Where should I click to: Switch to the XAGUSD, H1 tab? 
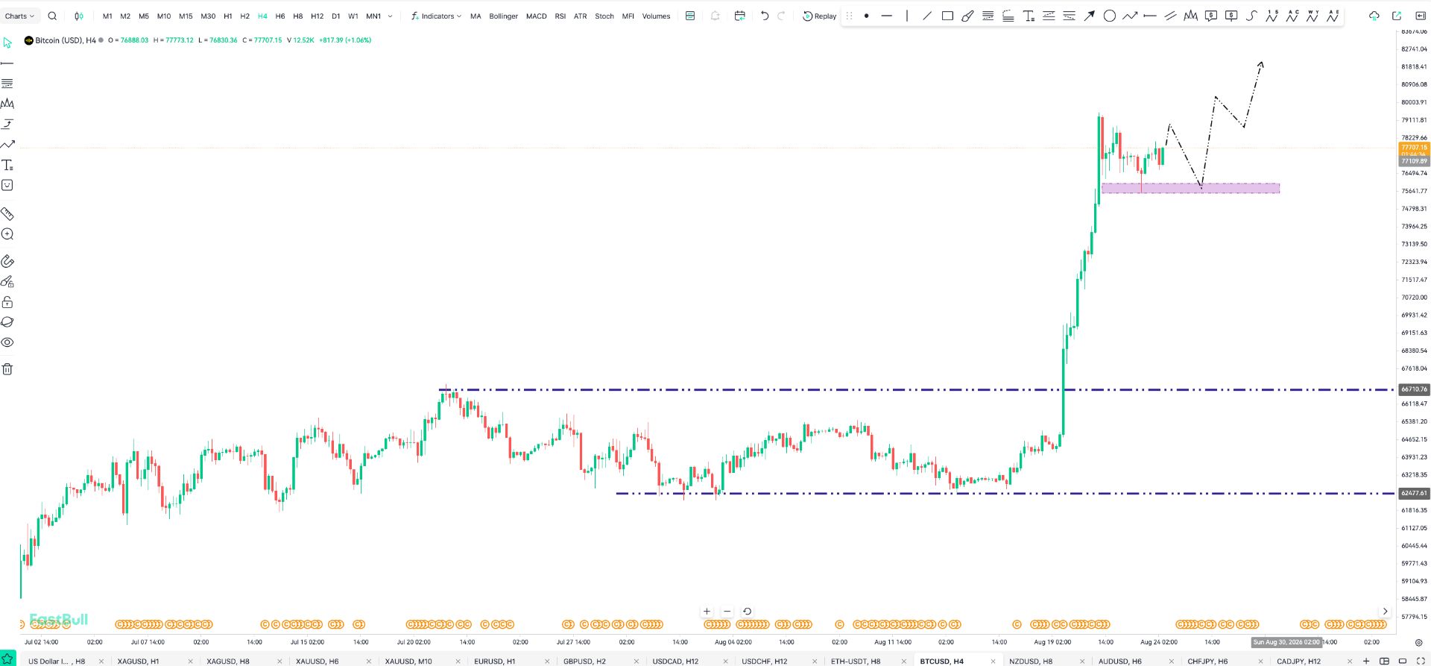click(x=139, y=661)
